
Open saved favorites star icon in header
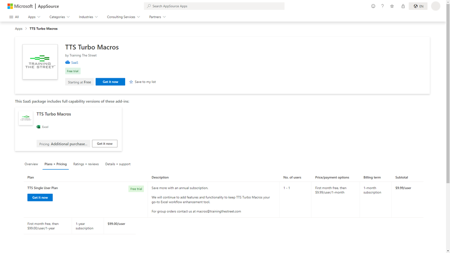[392, 6]
